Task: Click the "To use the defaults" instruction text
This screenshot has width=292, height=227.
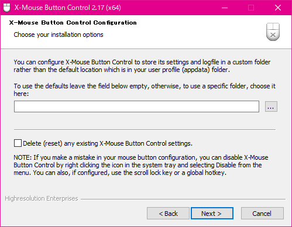Action: (145, 90)
